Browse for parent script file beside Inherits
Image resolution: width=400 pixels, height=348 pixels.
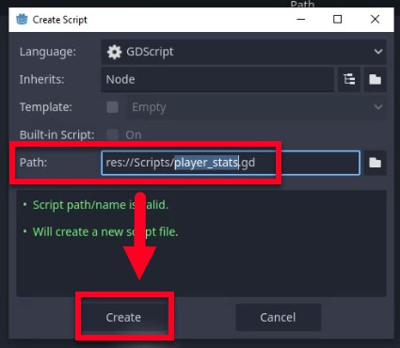[x=375, y=79]
